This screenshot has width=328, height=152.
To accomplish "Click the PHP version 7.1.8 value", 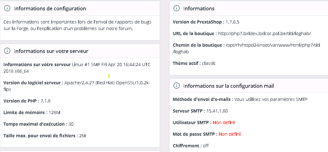I will click(45, 101).
